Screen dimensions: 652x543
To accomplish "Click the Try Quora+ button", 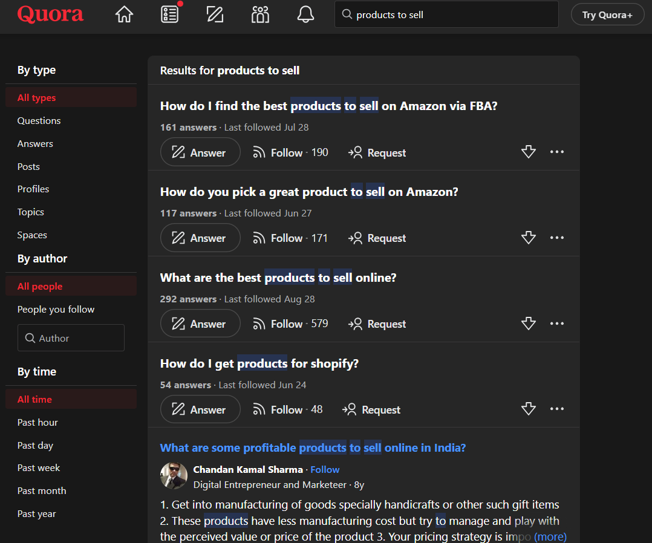I will tap(607, 15).
